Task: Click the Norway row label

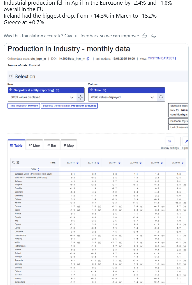Action: click(x=18, y=278)
